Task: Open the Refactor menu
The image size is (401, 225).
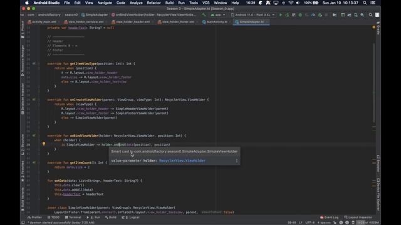Action: click(x=154, y=2)
